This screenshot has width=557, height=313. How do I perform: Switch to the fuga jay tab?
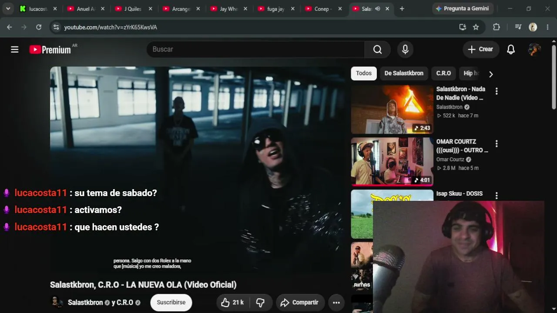[275, 9]
